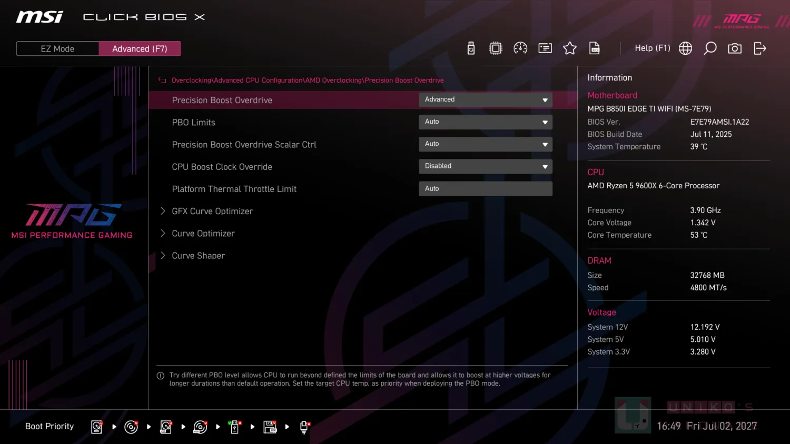Click the Voltage section heading
Screen dimensions: 790x444
click(601, 312)
